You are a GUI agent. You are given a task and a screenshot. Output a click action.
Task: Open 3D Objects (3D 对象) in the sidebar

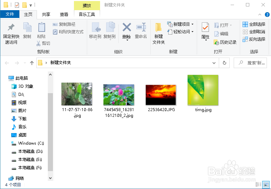point(22,86)
